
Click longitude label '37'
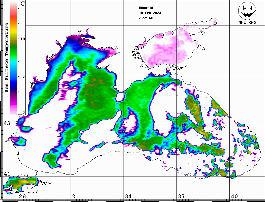(181, 196)
